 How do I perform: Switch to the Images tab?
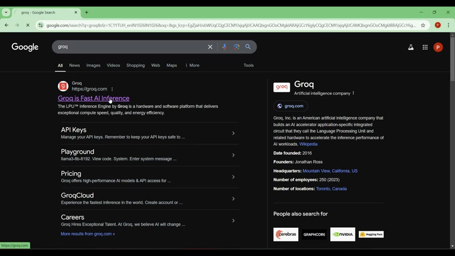(x=93, y=66)
